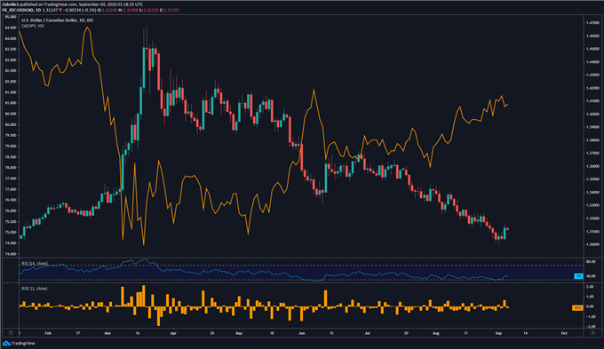
Task: Click the 1.40000 level on right price scale
Action: (x=592, y=114)
